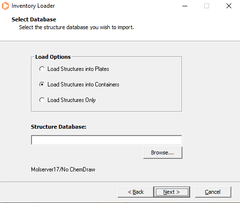Cancel the import wizard
Viewport: 240px width, 203px height.
[x=213, y=192]
